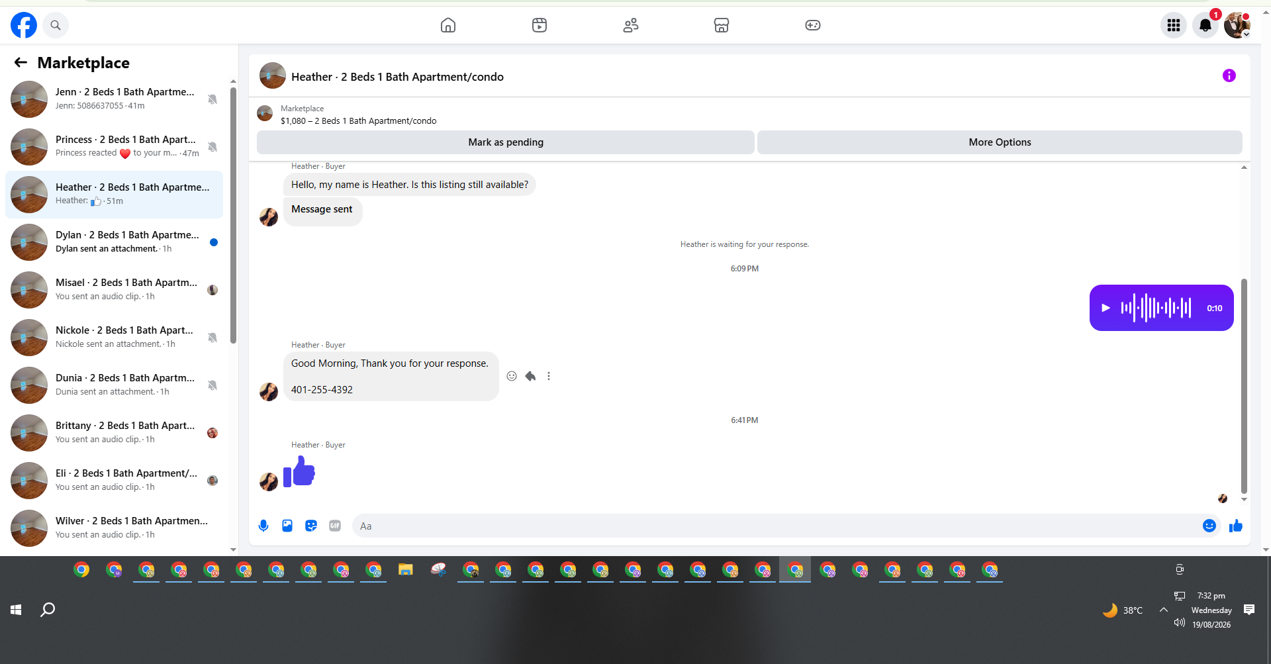Open the GIF picker

tap(335, 526)
